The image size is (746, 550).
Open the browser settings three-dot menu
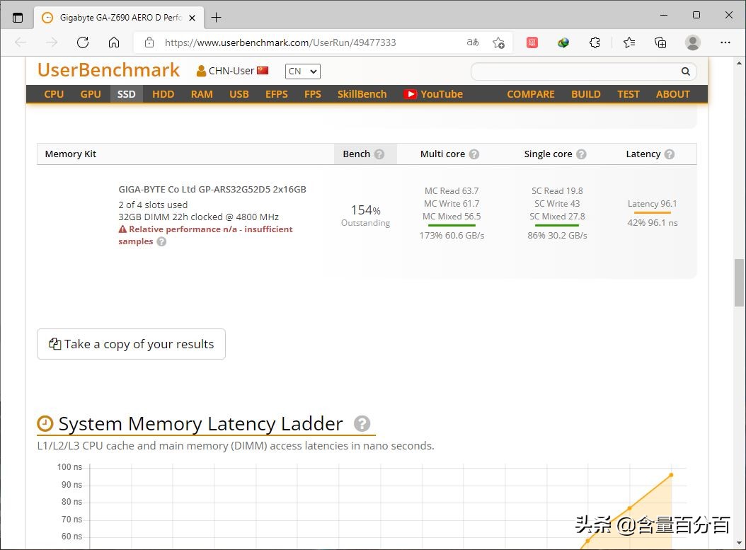726,42
